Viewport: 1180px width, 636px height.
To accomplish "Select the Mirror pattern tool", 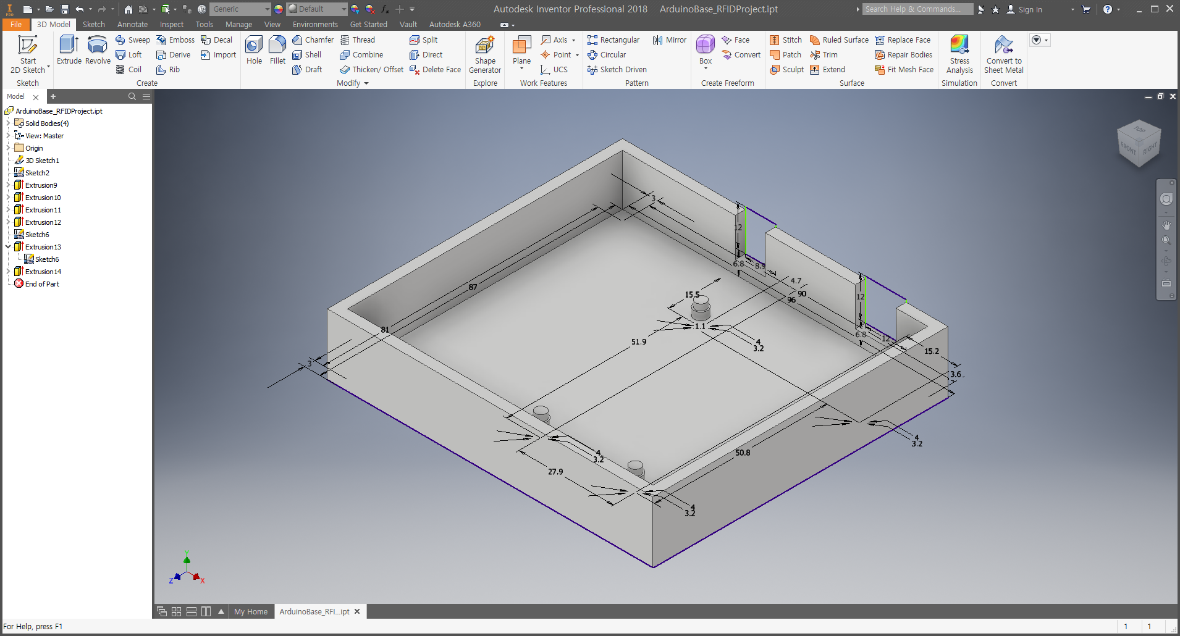I will (x=670, y=40).
